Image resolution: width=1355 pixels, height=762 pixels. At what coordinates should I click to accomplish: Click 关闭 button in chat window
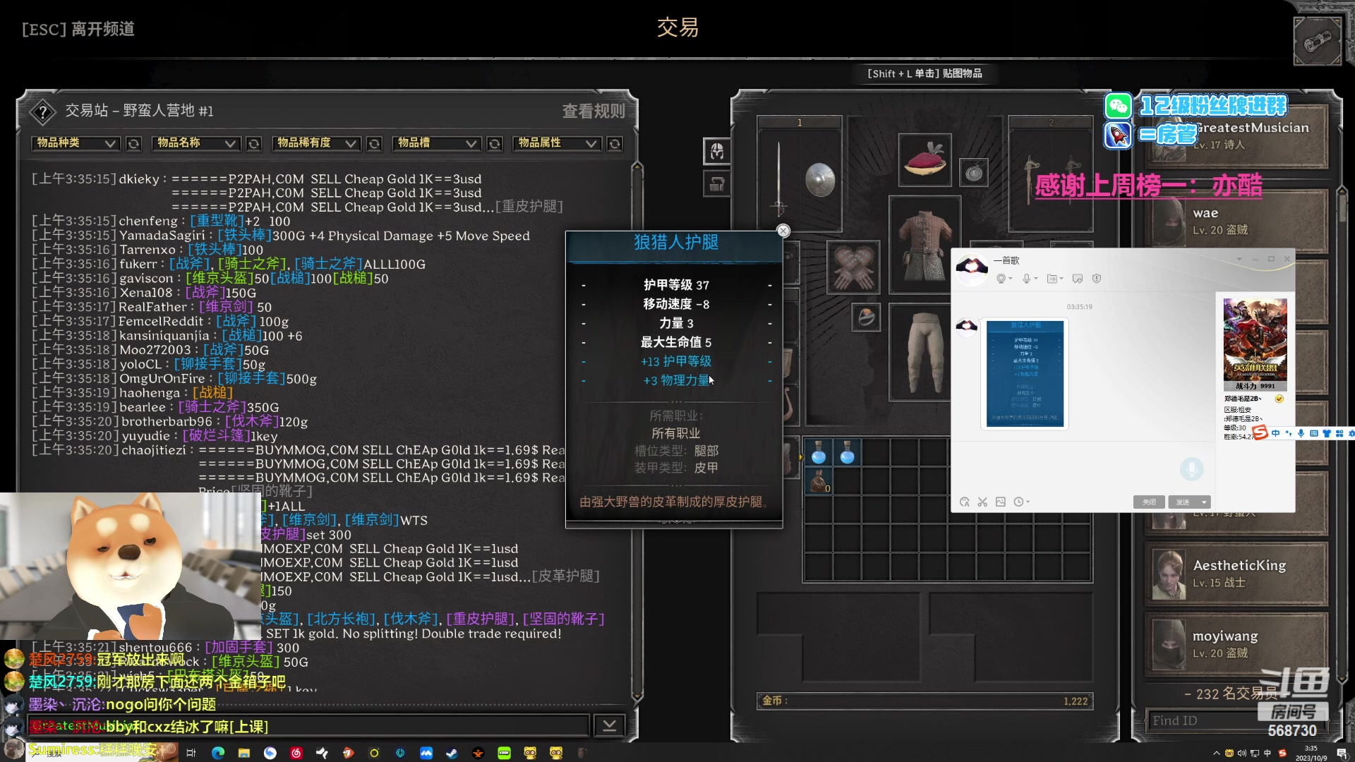coord(1149,502)
